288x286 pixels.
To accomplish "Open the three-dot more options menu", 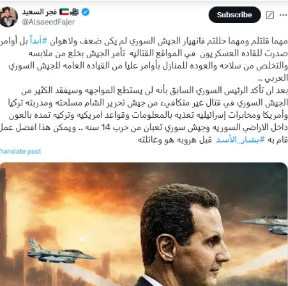I will tap(283, 15).
